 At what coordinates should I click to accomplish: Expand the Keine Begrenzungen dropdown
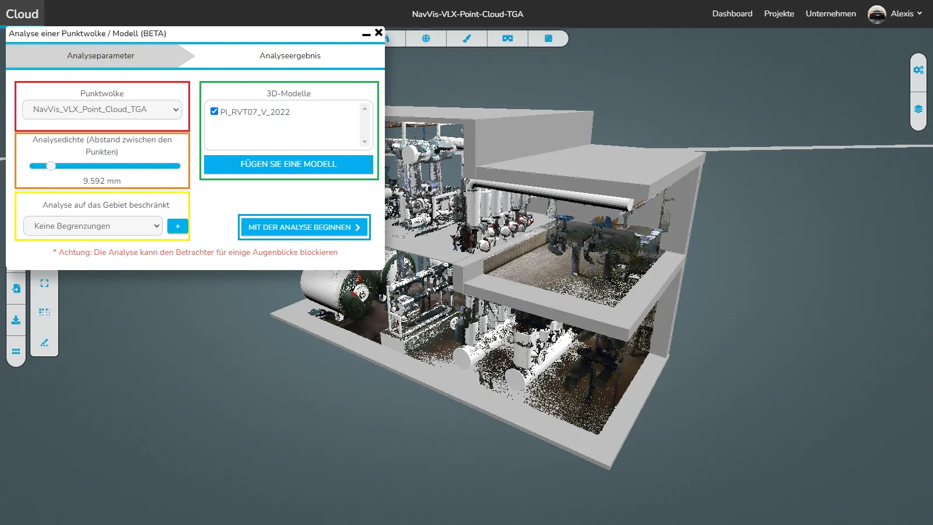click(93, 226)
